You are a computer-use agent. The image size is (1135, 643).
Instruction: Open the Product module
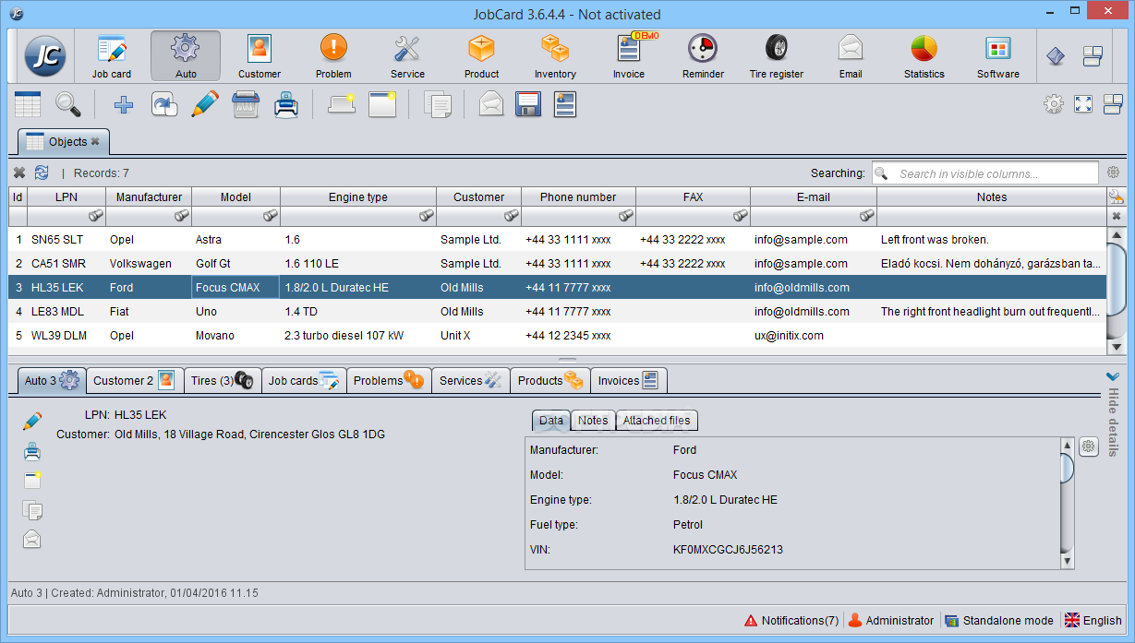(x=481, y=56)
